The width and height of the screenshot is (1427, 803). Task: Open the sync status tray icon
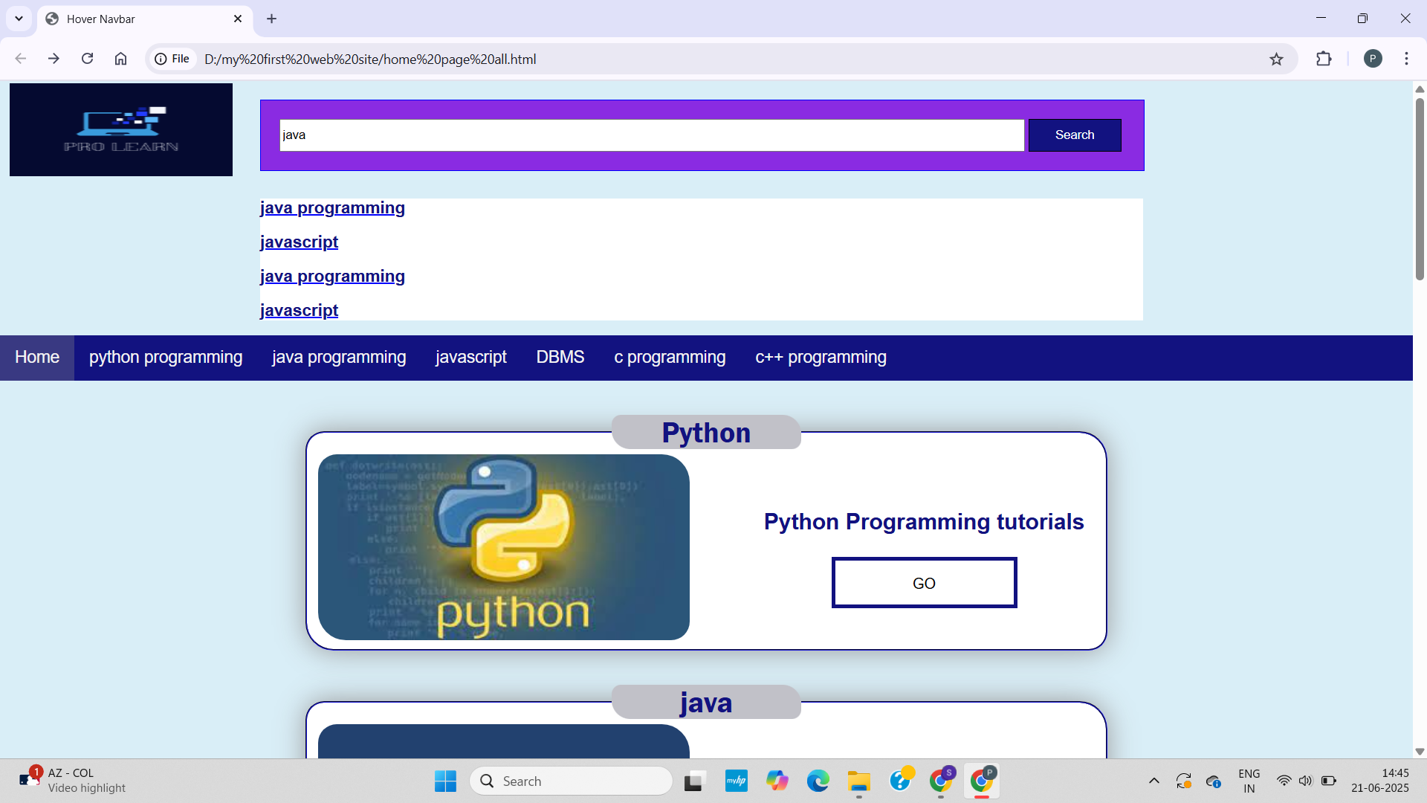click(x=1183, y=781)
